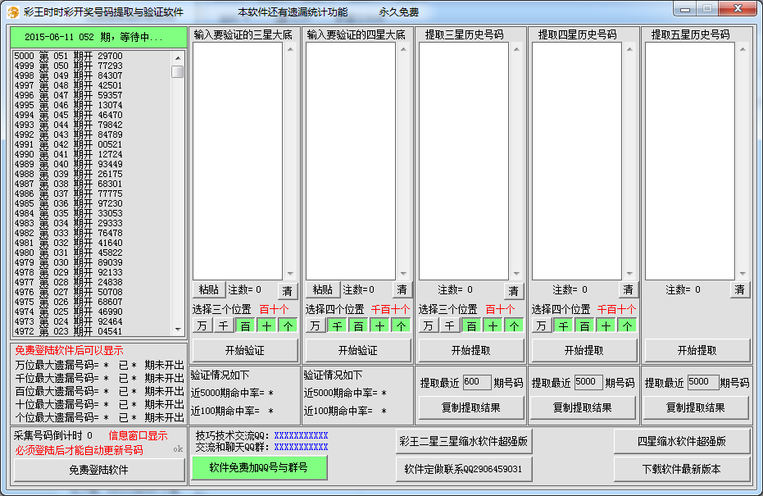The height and width of the screenshot is (496, 763).
Task: Toggle 万 position in 提取四星历史号码 panel
Action: [541, 325]
